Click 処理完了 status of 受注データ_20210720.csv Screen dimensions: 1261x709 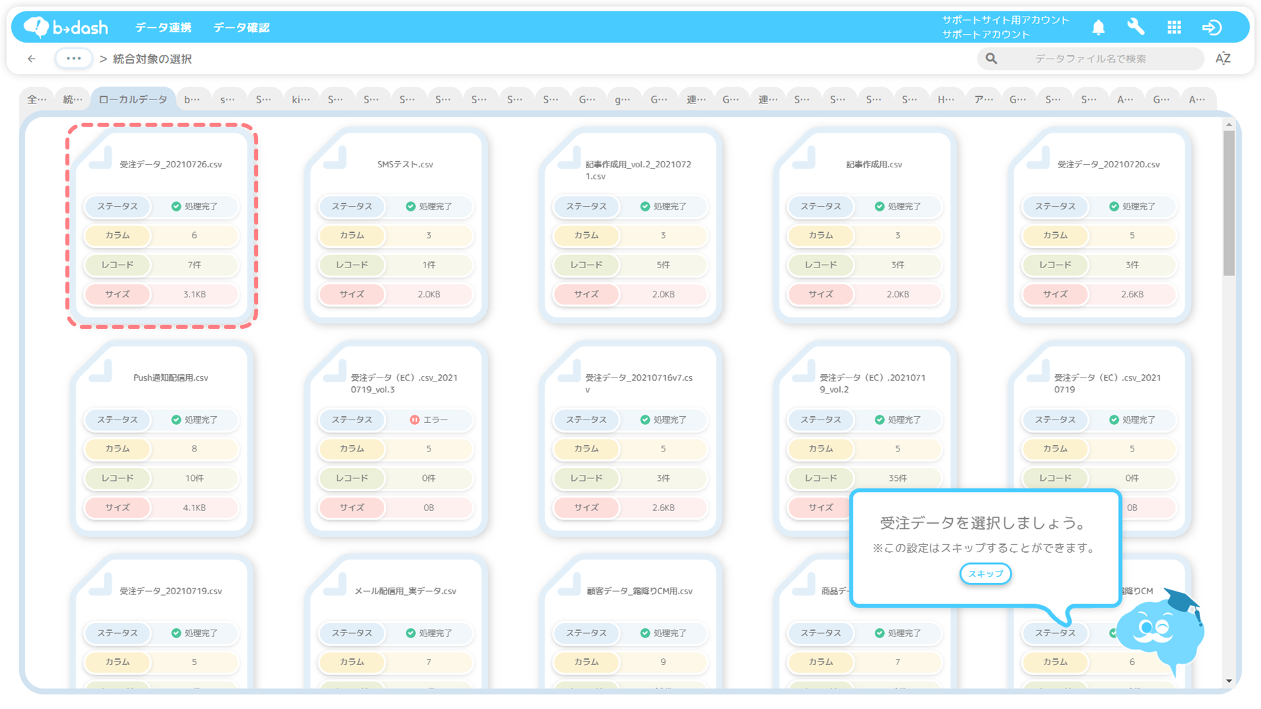(x=1132, y=206)
